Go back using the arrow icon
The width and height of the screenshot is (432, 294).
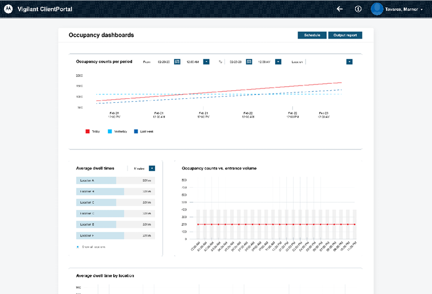pyautogui.click(x=340, y=9)
